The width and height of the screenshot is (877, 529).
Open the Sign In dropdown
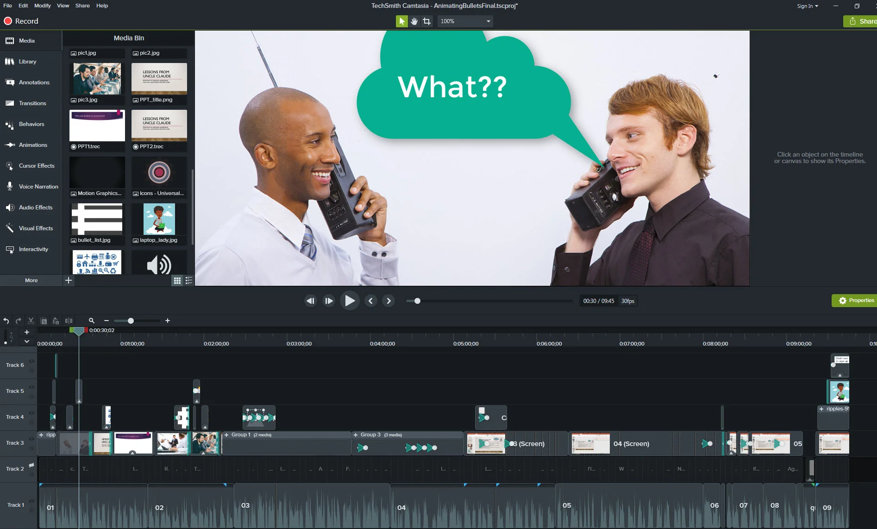808,6
